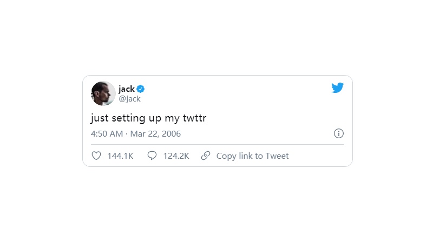This screenshot has height=243, width=433.
Task: Click the 124.2K replies count
Action: coord(176,156)
